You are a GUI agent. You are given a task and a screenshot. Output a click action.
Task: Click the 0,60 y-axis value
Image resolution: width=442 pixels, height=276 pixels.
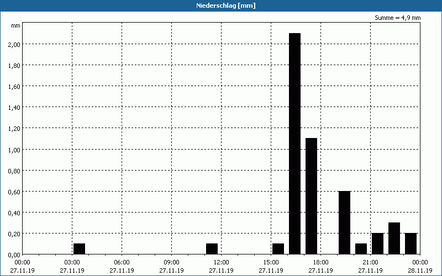pos(14,192)
